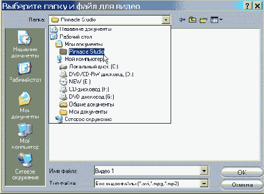Click the file name field Видео 1

pos(147,171)
